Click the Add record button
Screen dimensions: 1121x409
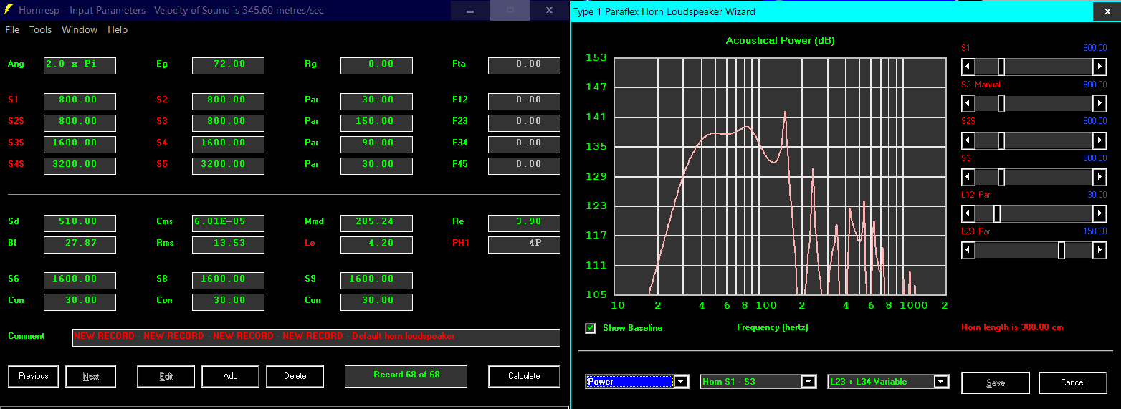tap(230, 376)
